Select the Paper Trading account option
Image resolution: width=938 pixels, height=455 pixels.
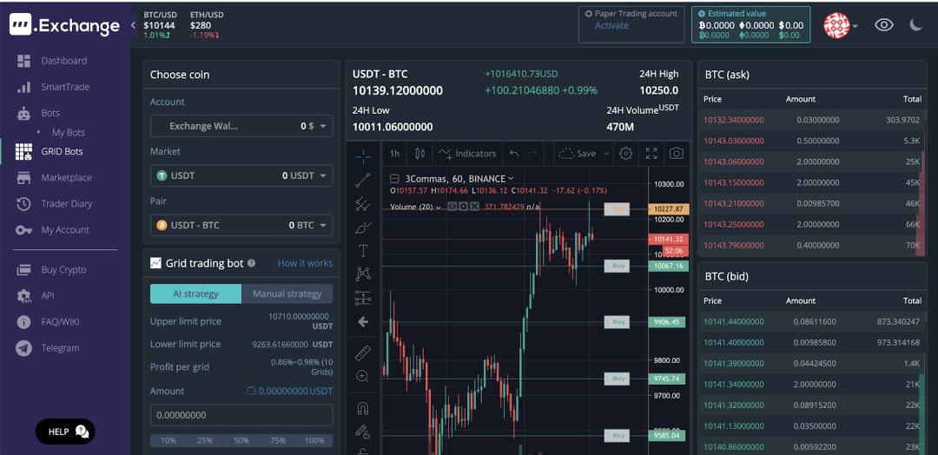coord(631,24)
